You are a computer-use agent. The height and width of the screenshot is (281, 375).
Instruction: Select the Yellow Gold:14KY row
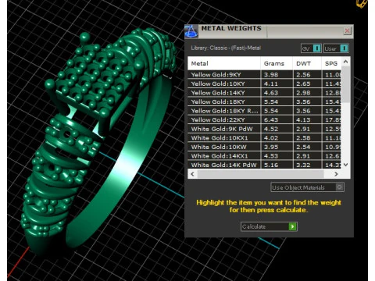pos(264,93)
